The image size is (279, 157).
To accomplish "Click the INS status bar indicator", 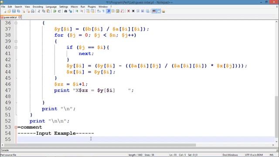I will [271, 155].
